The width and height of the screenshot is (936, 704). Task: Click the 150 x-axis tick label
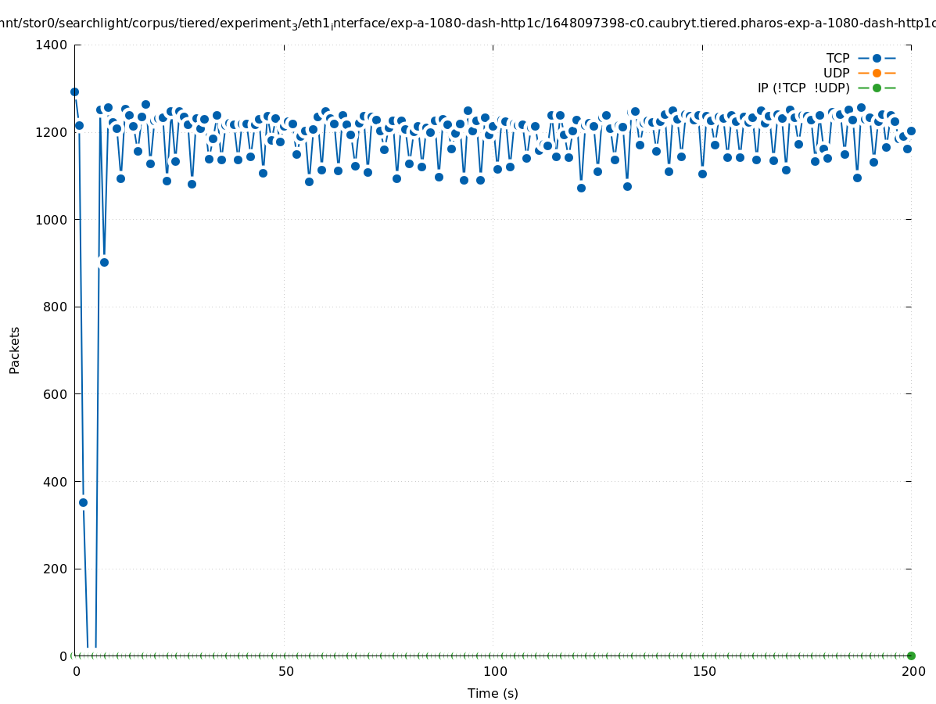(x=703, y=671)
